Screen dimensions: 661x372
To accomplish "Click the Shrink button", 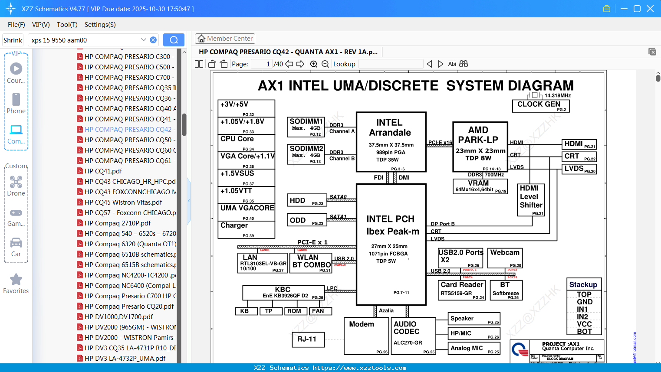I will click(13, 40).
